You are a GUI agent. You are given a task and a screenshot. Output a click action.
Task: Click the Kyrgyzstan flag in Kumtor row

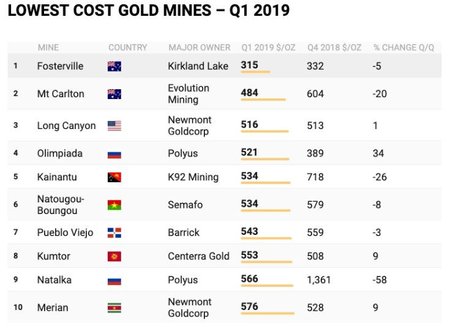114,256
